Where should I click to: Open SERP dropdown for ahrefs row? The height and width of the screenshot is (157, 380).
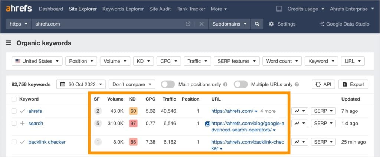323,111
